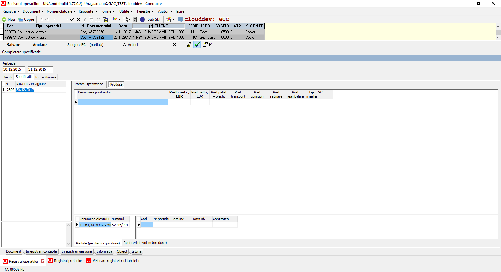501x272 pixels.
Task: Open the Registre menu
Action: coord(11,11)
